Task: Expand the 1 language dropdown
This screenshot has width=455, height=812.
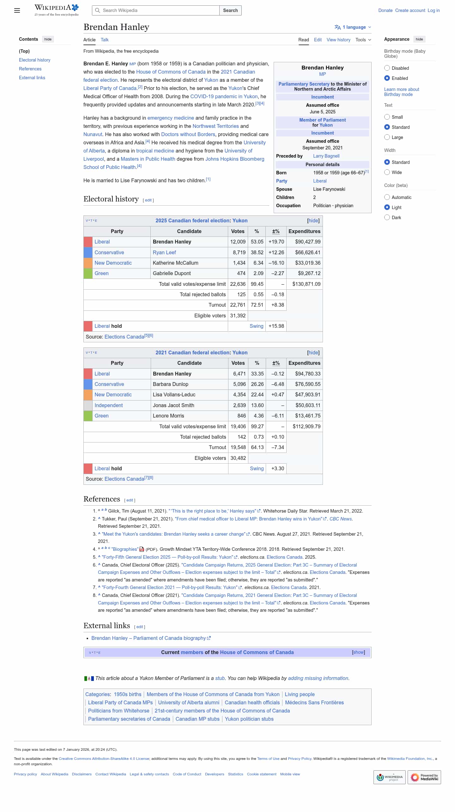Action: (353, 27)
